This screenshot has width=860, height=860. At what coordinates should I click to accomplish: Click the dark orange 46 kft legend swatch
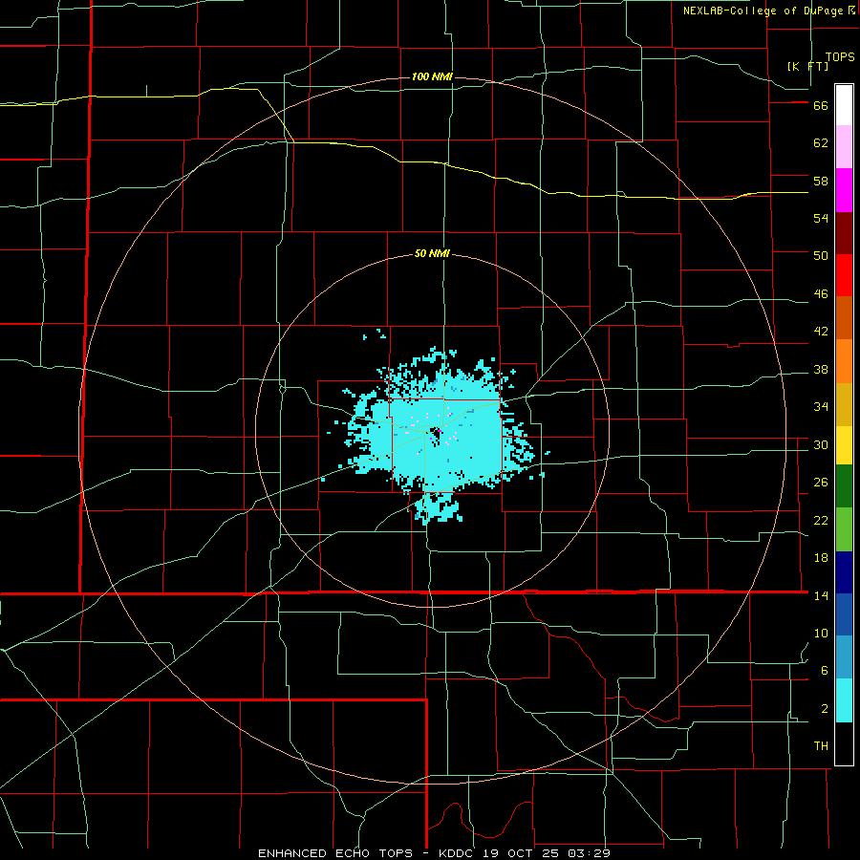click(x=844, y=317)
